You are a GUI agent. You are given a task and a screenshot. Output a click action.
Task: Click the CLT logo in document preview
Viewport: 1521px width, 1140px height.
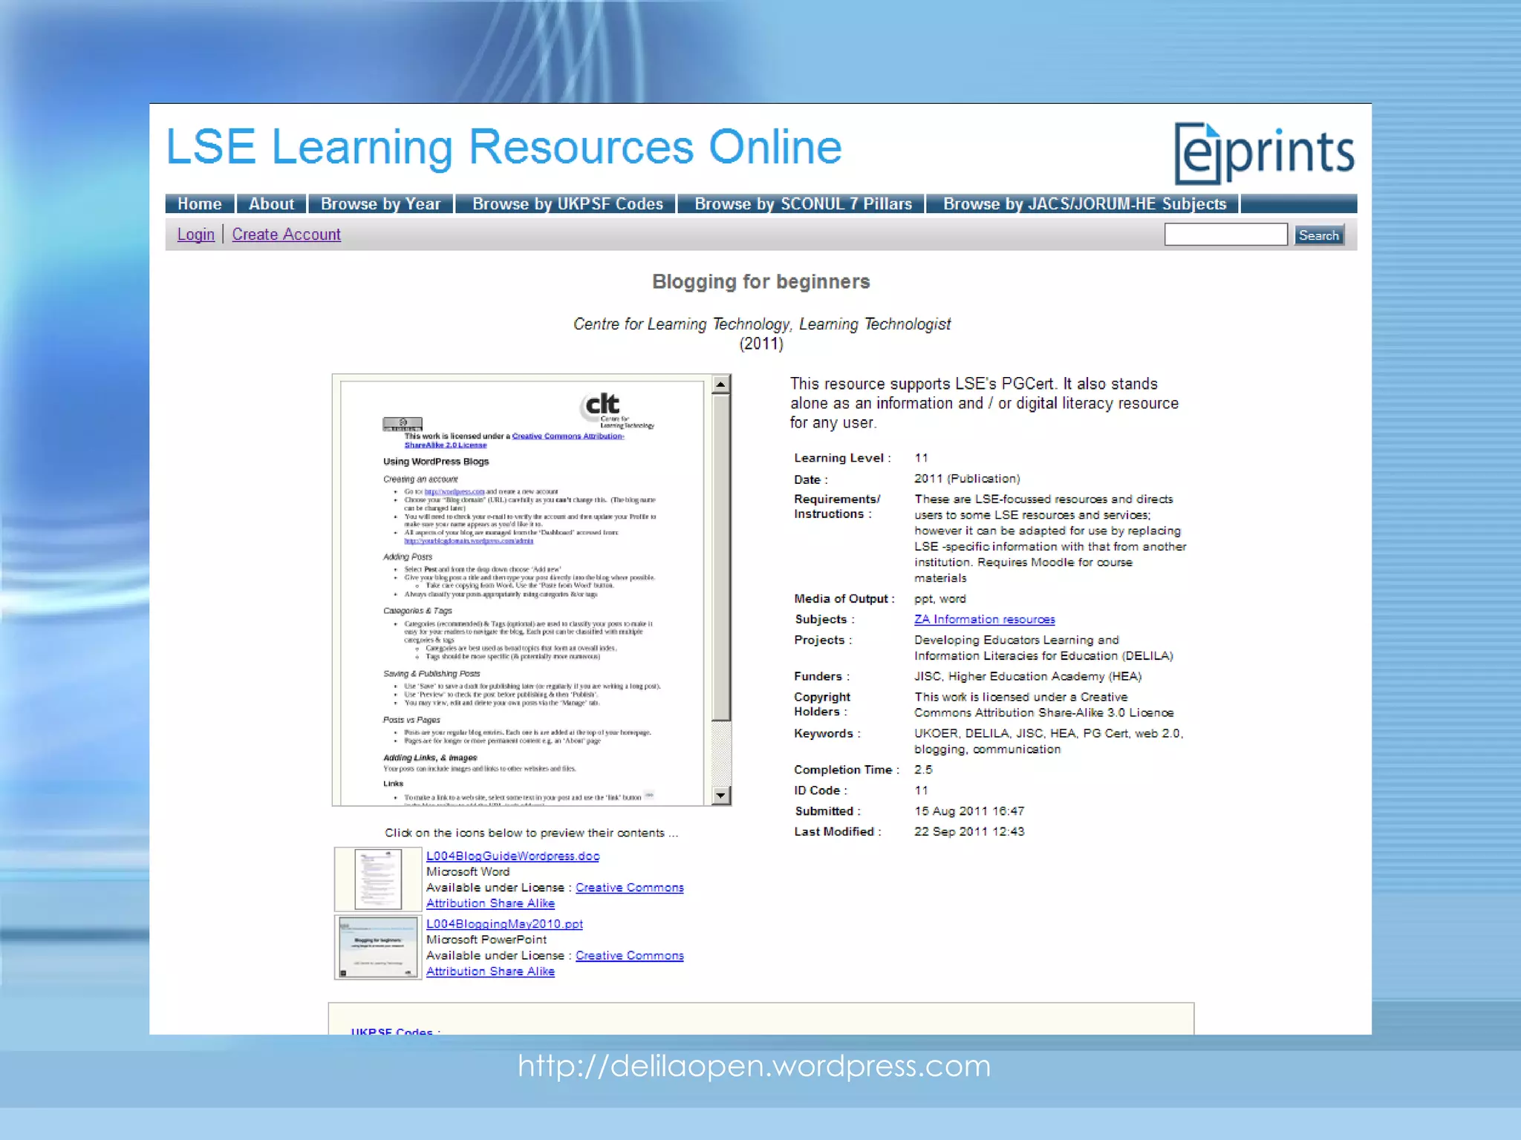pos(605,407)
